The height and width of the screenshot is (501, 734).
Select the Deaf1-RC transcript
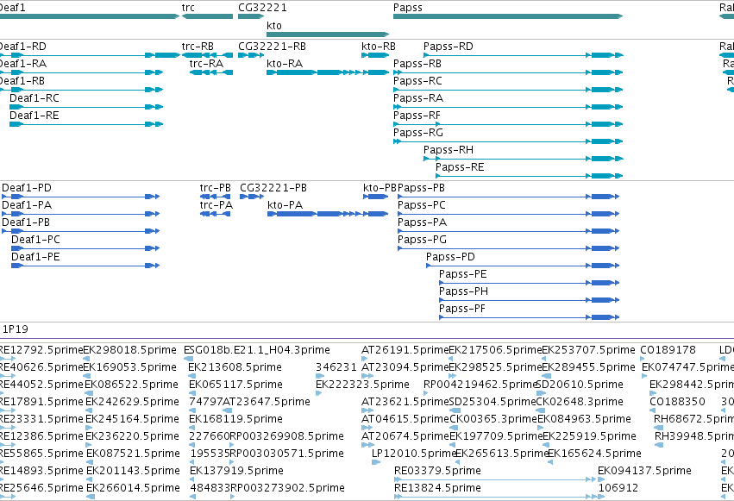pyautogui.click(x=86, y=107)
